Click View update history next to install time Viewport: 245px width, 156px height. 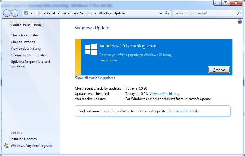click(164, 94)
